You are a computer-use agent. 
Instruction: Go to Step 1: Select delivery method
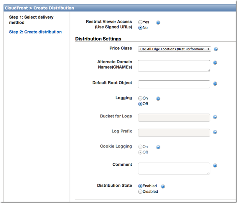click(x=31, y=20)
